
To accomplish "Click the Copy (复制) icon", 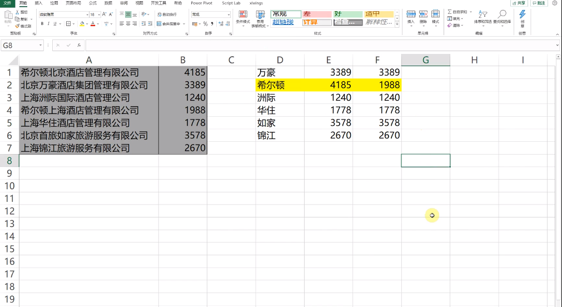I will pos(17,19).
